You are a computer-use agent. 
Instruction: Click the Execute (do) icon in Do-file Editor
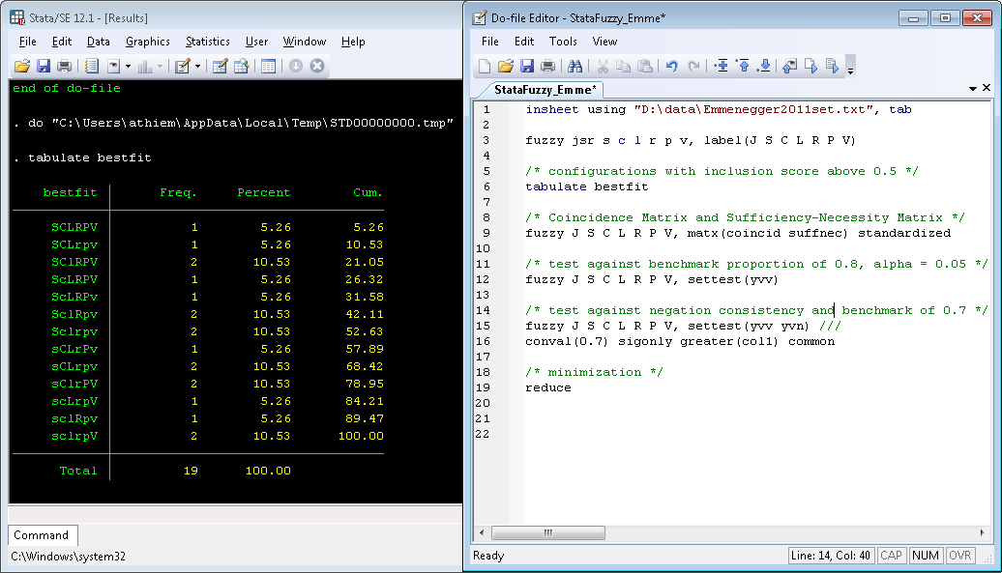click(832, 66)
